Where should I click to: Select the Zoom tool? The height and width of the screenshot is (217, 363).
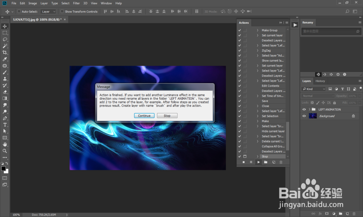click(5, 151)
